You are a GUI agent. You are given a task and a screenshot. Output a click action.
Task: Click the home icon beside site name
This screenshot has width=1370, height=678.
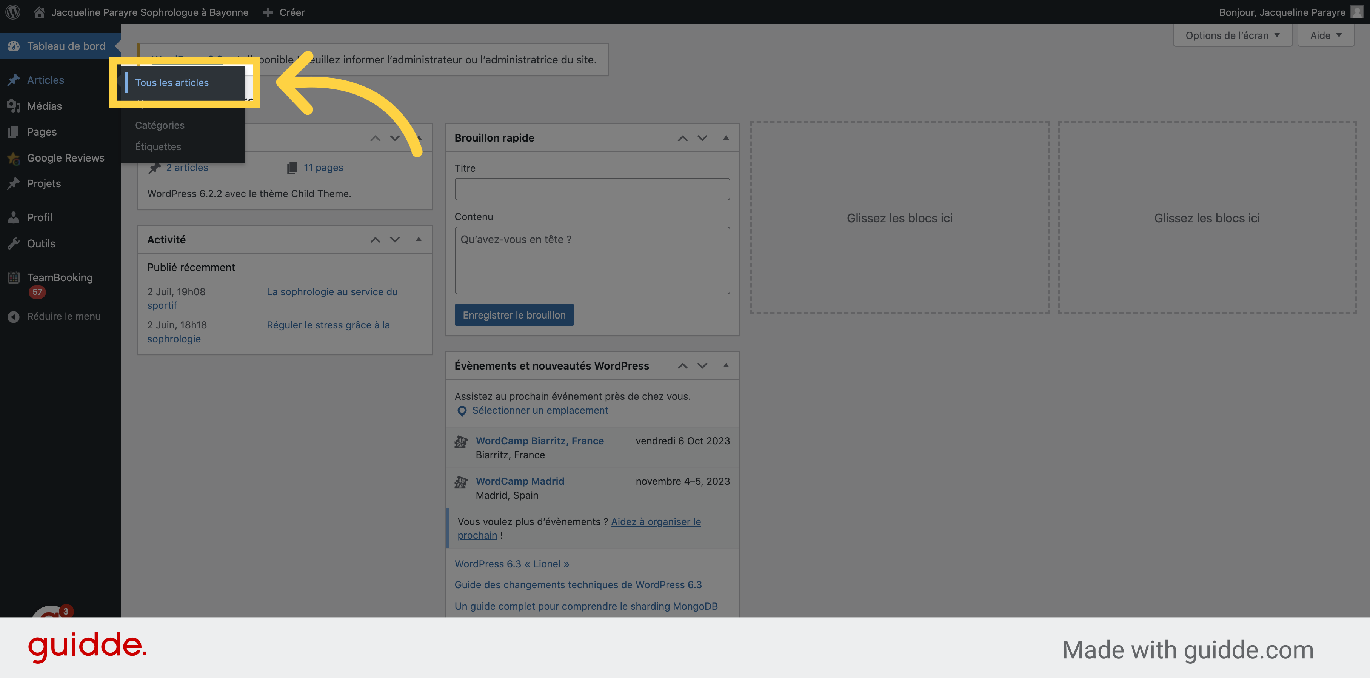click(x=39, y=12)
